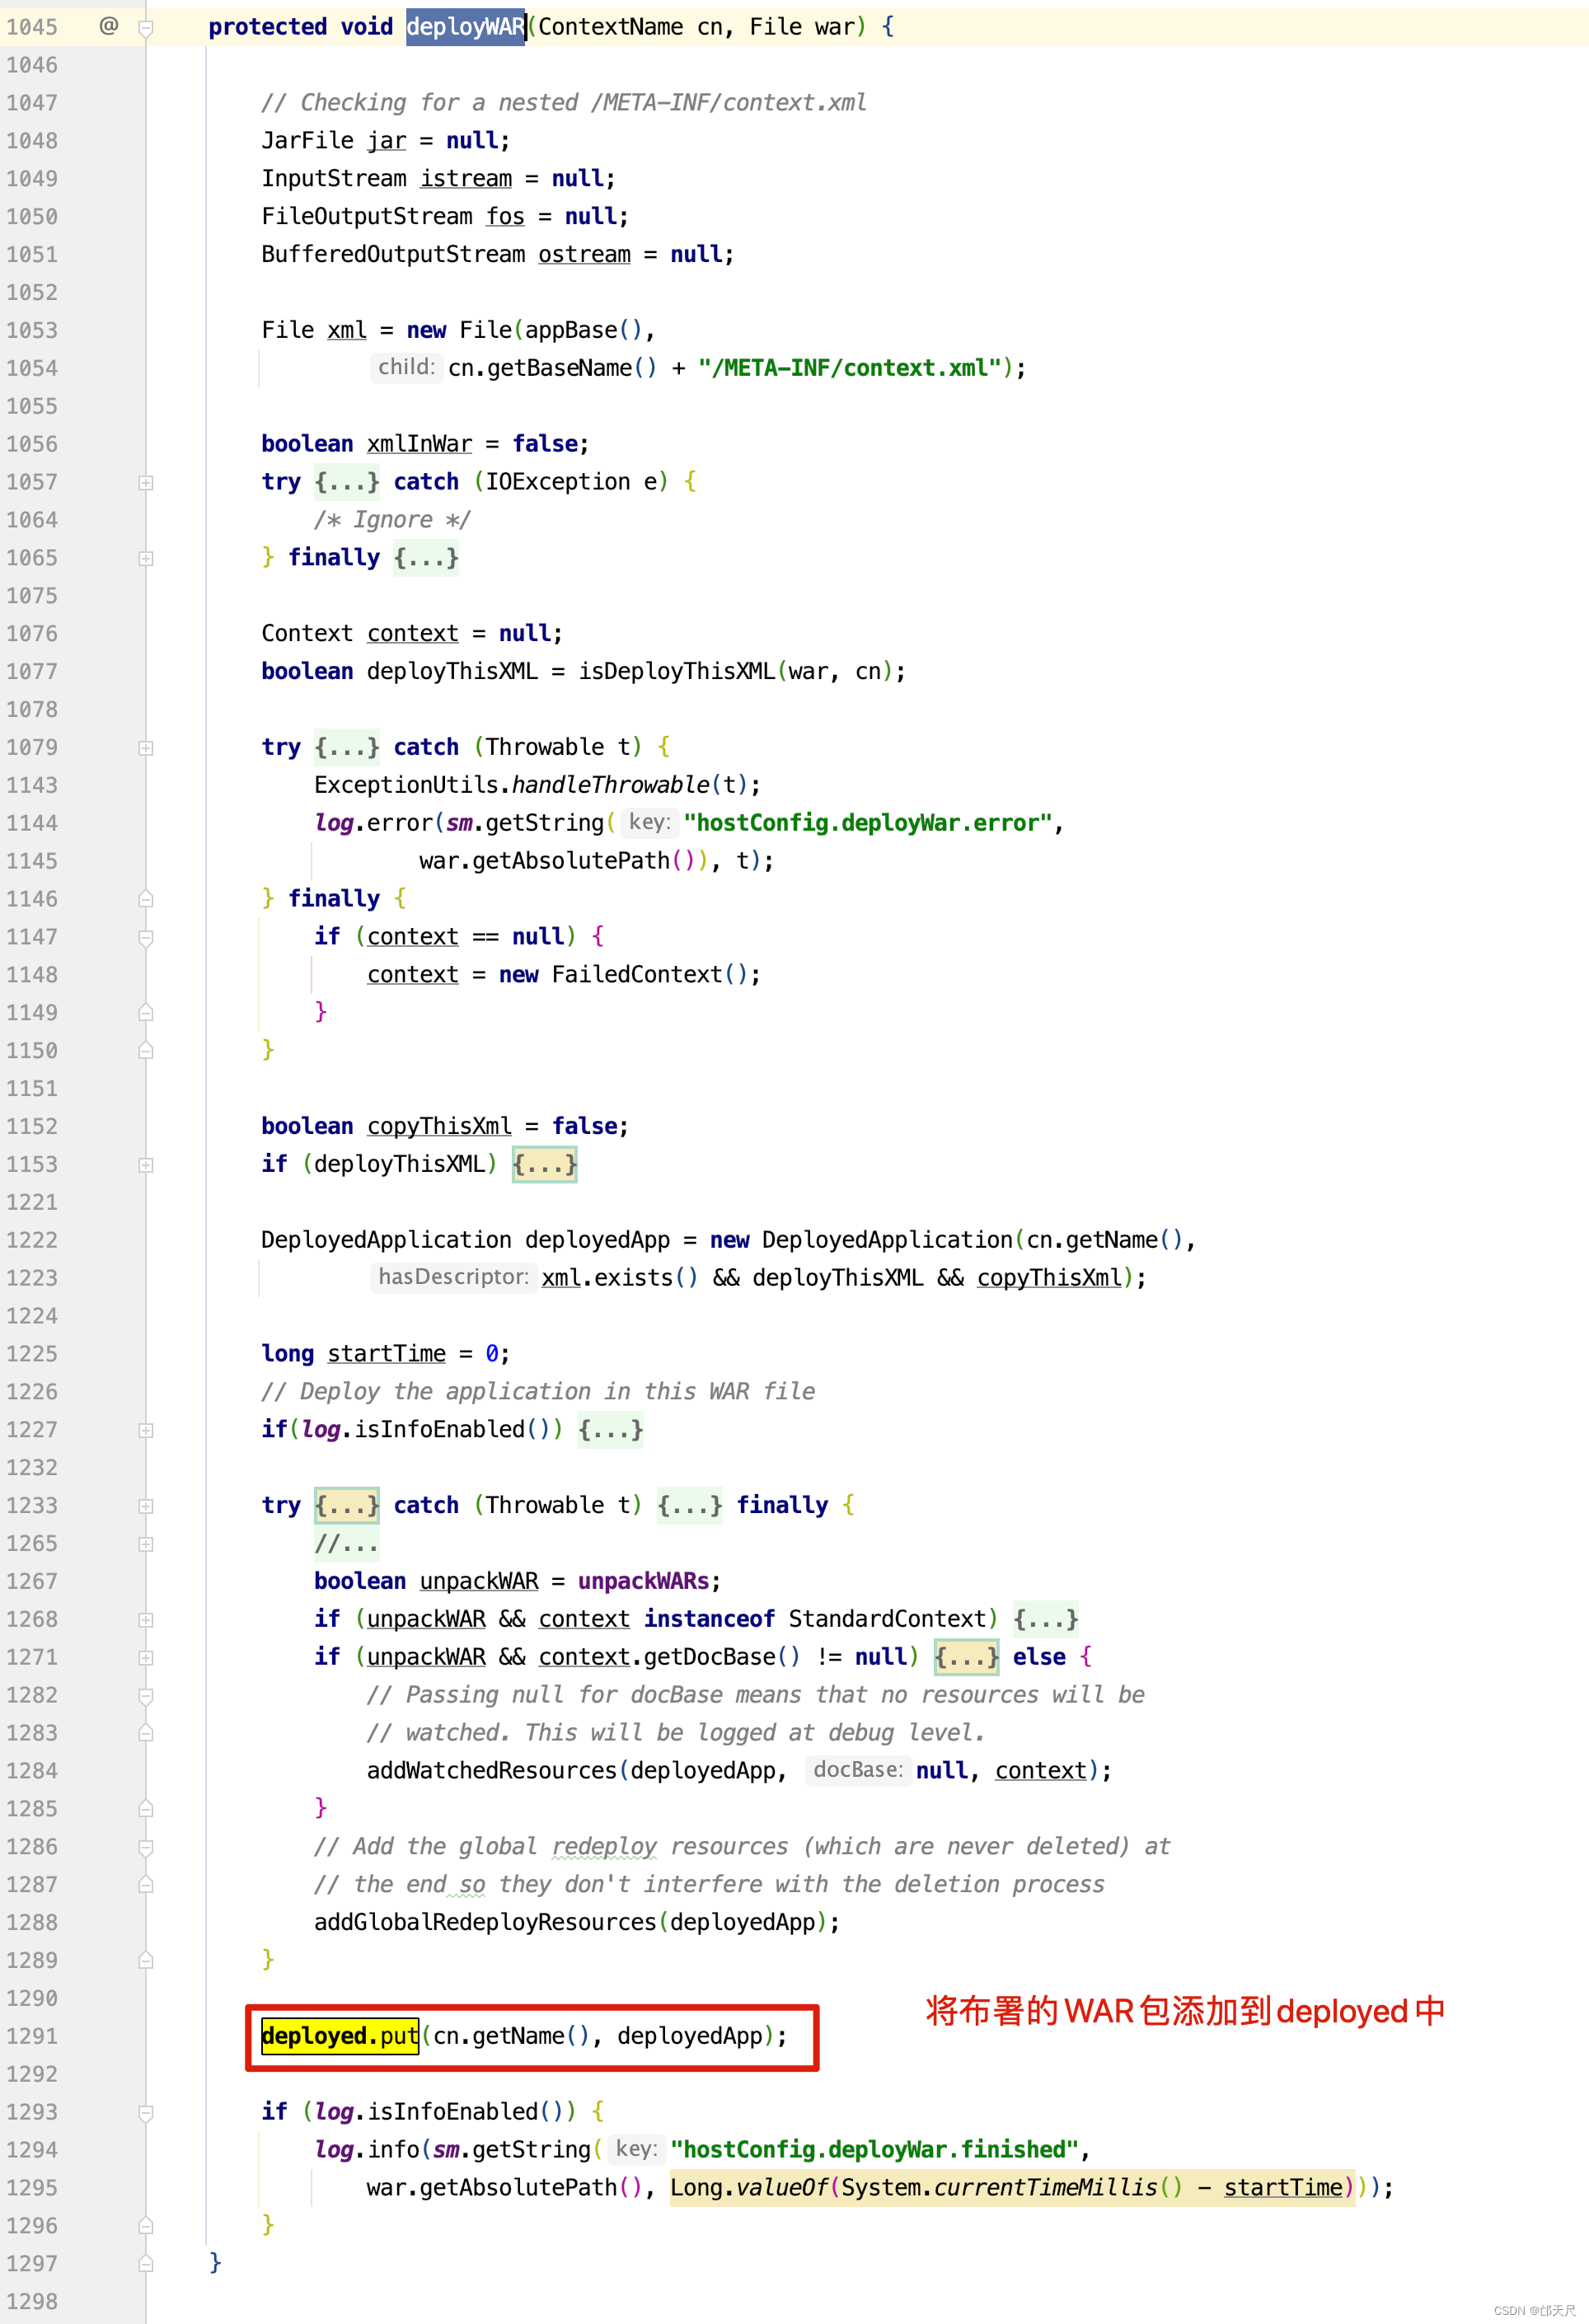Click "hostConfig.deployWar.finished" string literal
This screenshot has height=2324, width=1589.
tap(874, 2150)
